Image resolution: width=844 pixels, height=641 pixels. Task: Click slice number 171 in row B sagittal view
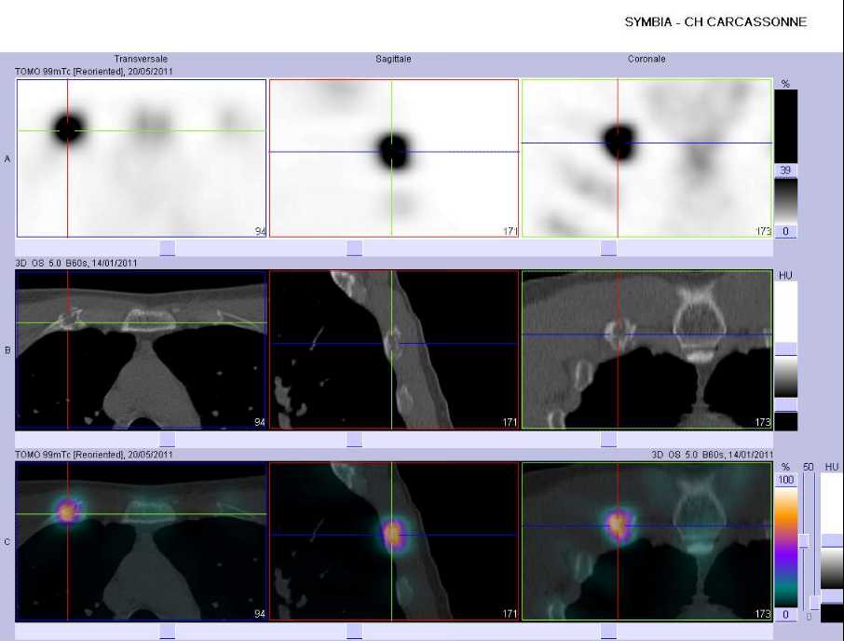[510, 422]
